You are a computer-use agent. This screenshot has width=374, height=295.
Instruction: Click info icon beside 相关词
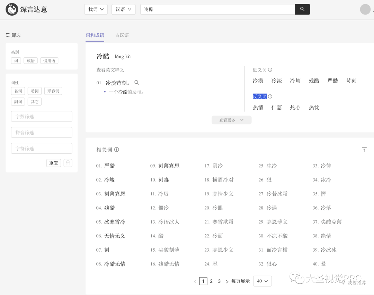pos(117,150)
